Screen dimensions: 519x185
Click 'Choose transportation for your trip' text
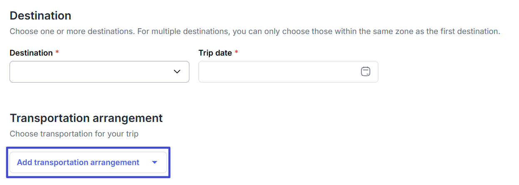pos(74,134)
